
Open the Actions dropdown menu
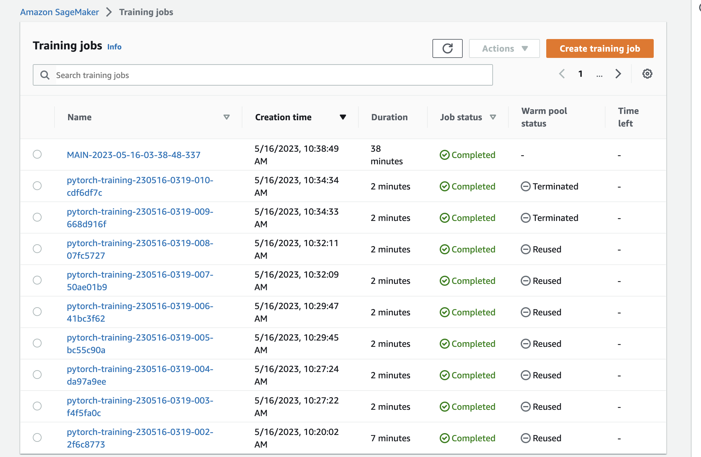tap(504, 48)
